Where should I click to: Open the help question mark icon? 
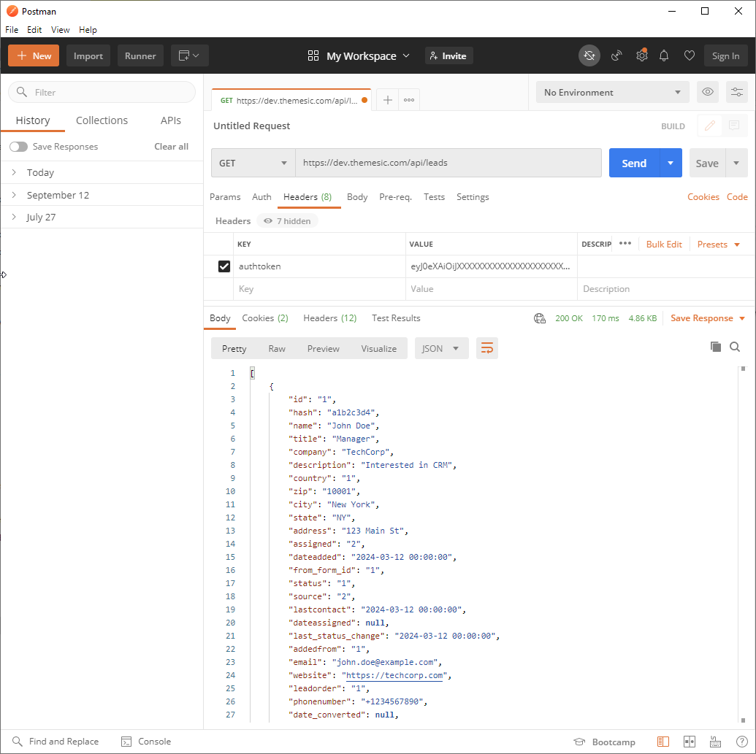(742, 742)
